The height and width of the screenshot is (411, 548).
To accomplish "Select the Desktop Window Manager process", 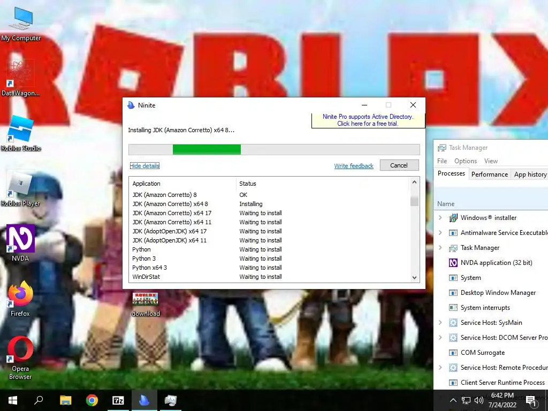I will point(491,293).
